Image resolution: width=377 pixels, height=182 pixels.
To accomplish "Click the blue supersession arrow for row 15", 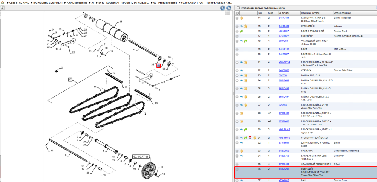I will pyautogui.click(x=241, y=26).
